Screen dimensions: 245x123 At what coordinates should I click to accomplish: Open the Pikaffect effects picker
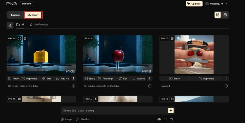pyautogui.click(x=83, y=119)
